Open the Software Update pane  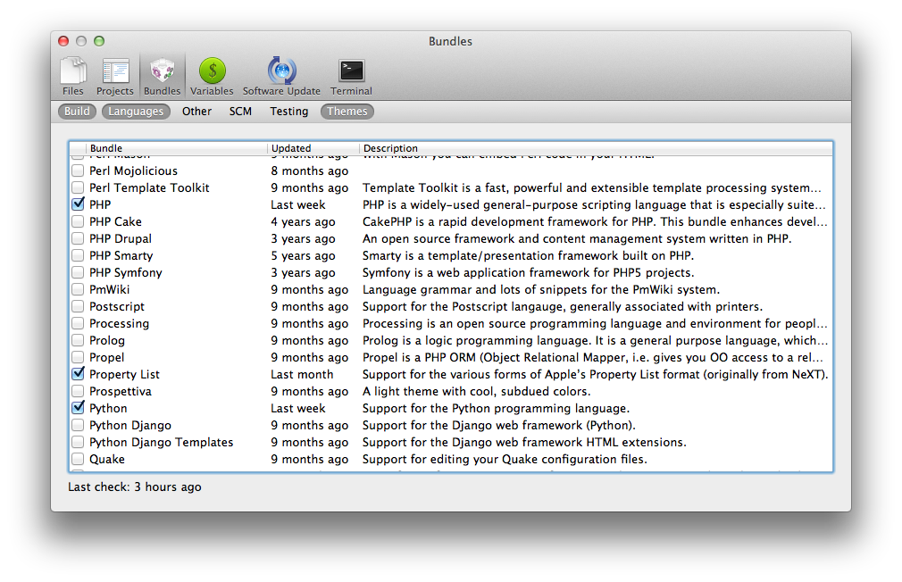pyautogui.click(x=281, y=77)
